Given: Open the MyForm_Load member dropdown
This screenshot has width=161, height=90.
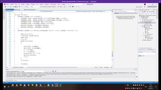Looking at the screenshot, I should [x=94, y=11].
